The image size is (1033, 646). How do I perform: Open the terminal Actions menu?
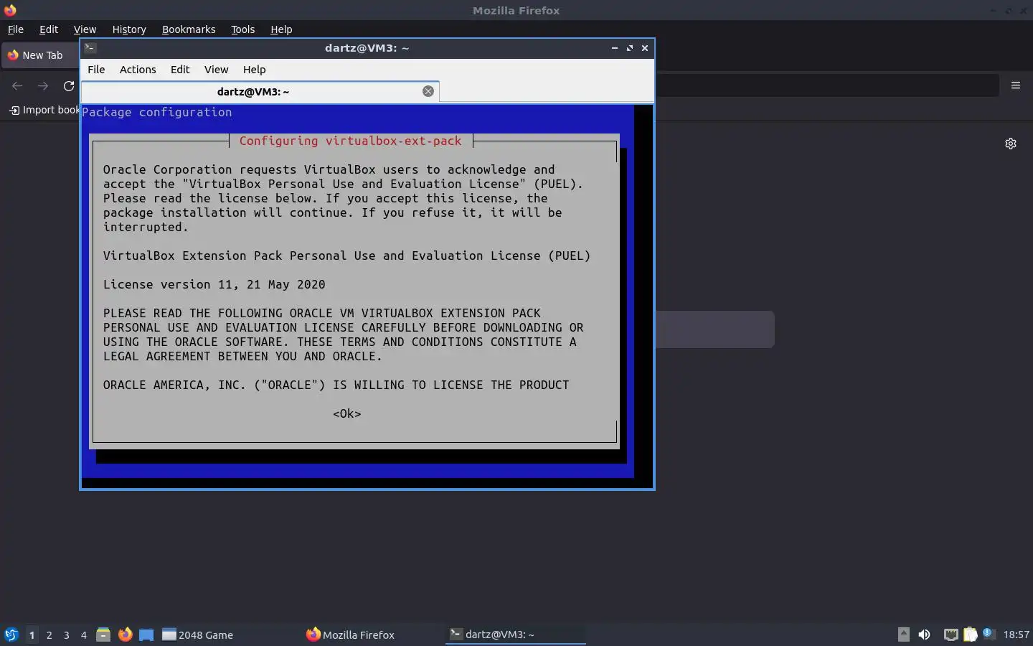tap(138, 70)
